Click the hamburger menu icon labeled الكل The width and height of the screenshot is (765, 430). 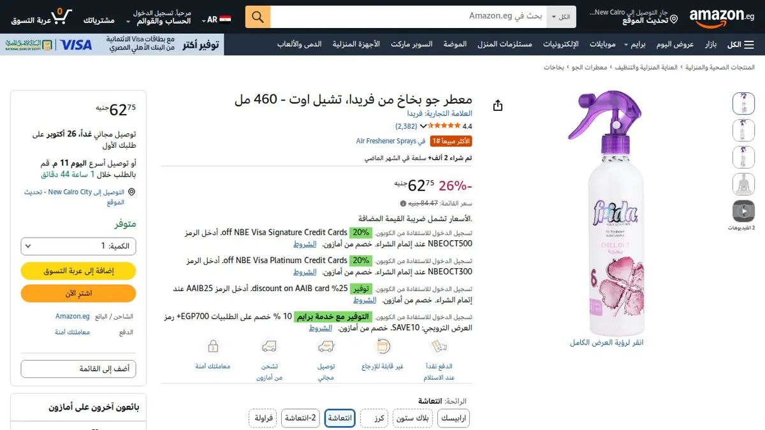pyautogui.click(x=749, y=45)
